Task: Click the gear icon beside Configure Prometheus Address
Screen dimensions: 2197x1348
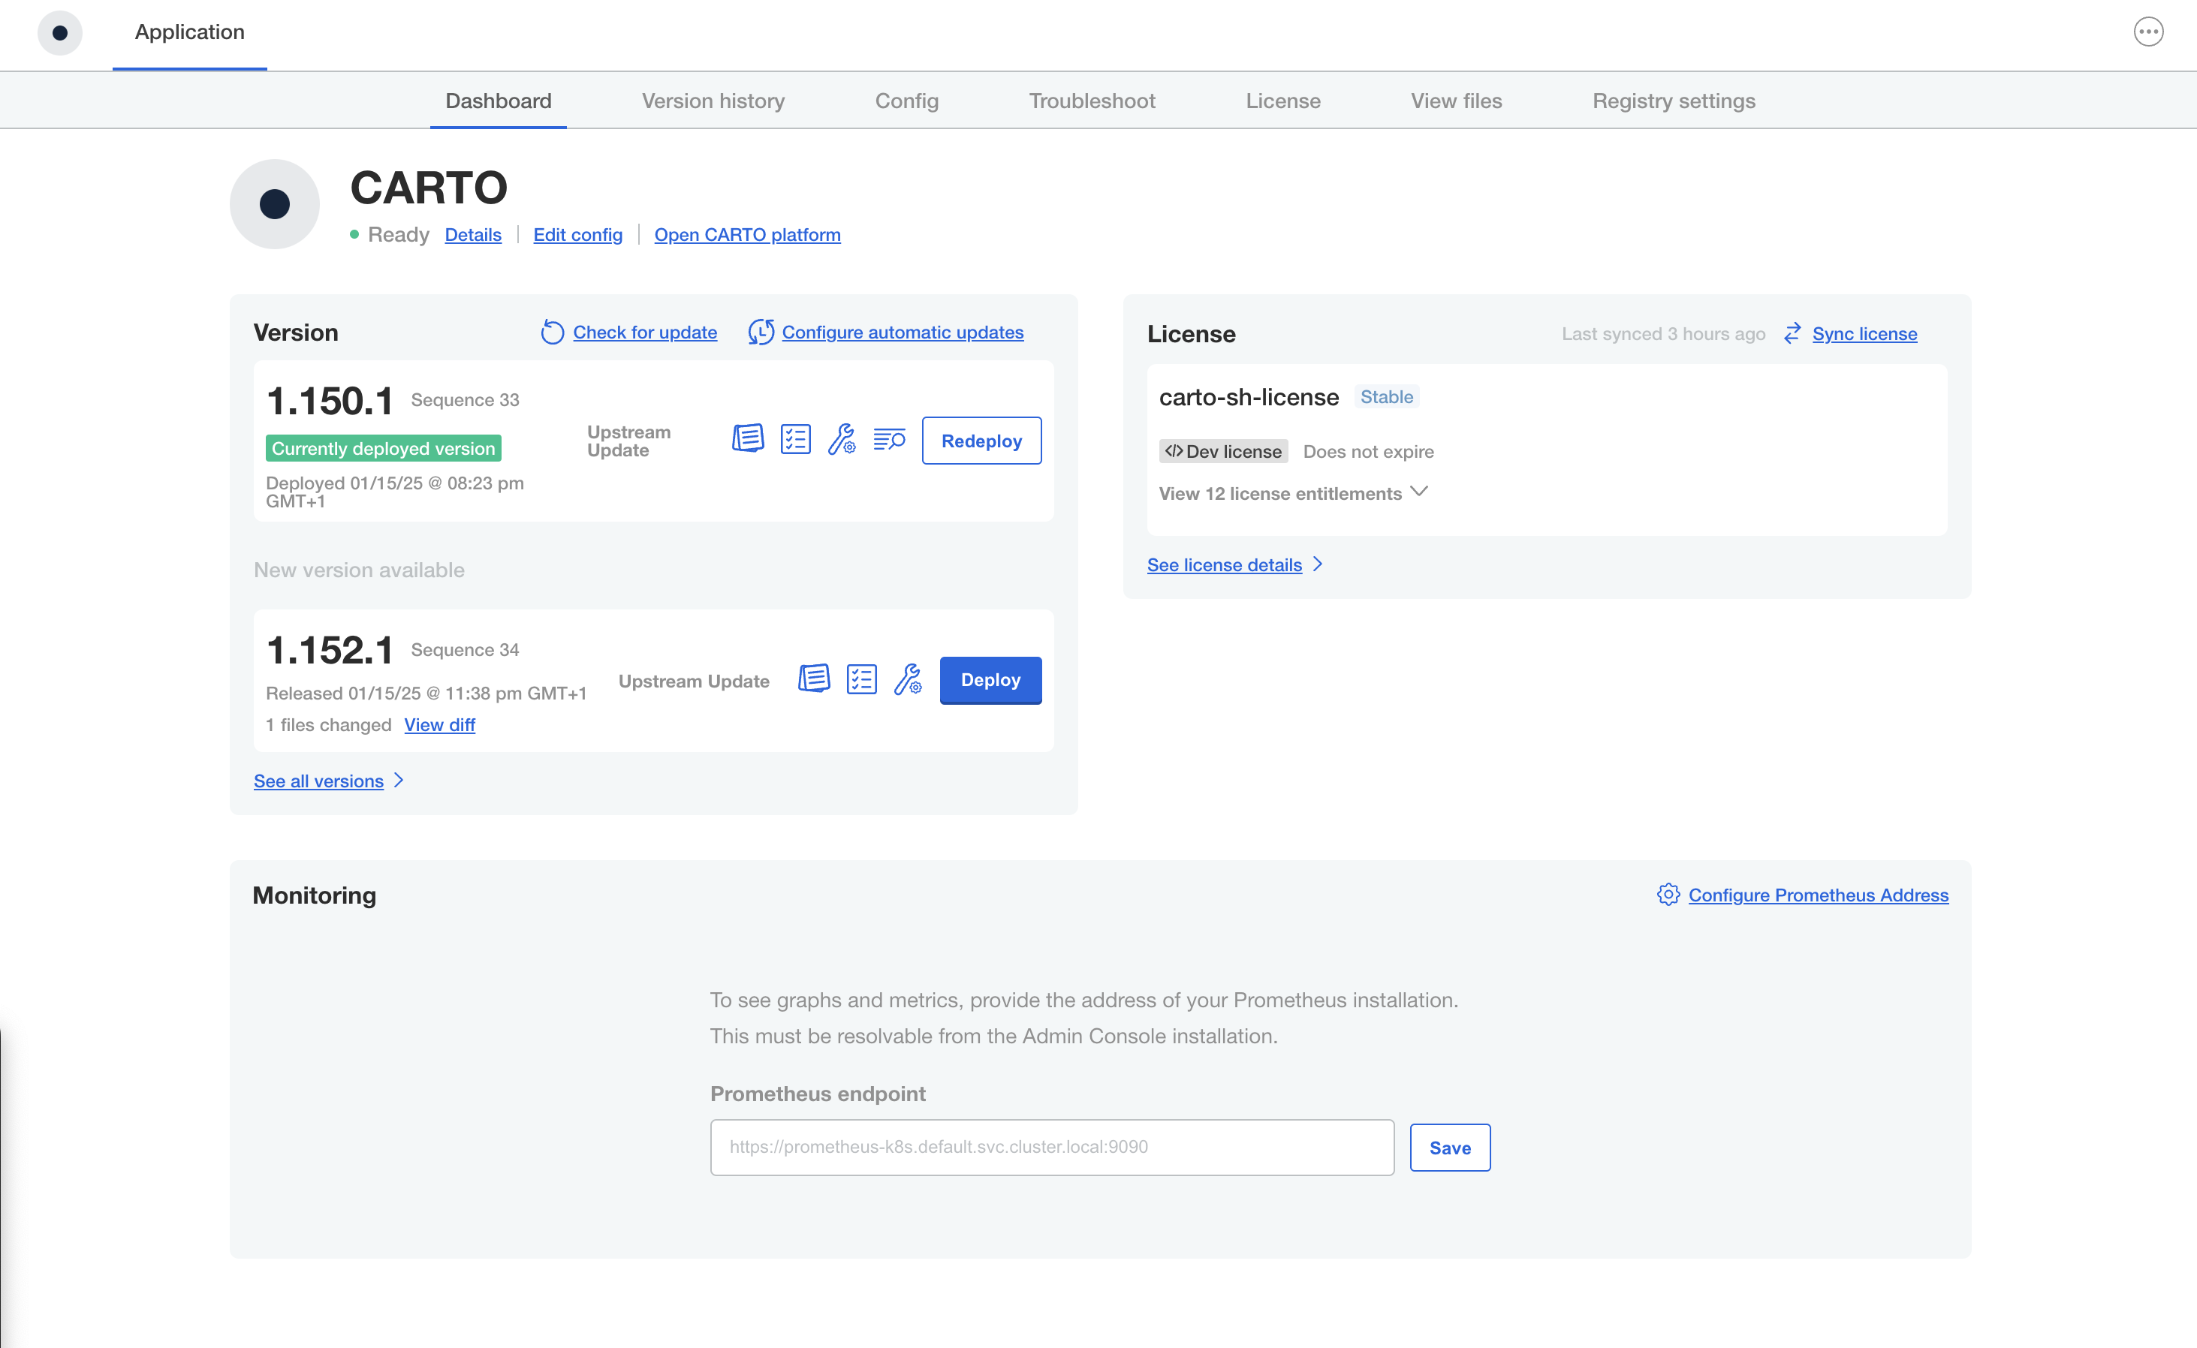Action: (x=1668, y=894)
